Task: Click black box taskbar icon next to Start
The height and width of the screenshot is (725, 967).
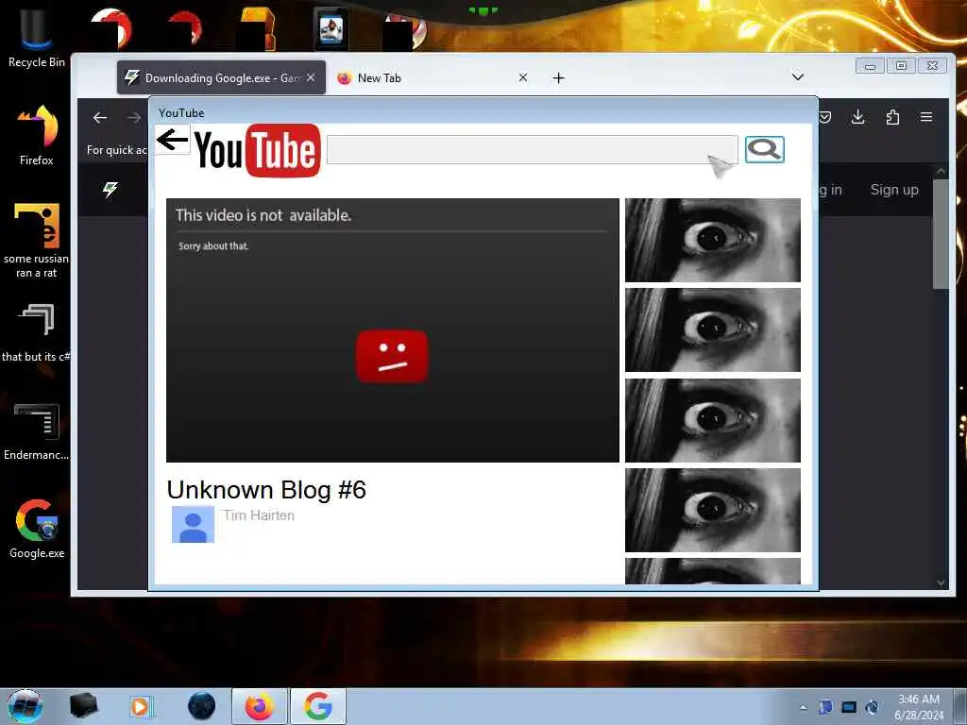Action: 84,706
